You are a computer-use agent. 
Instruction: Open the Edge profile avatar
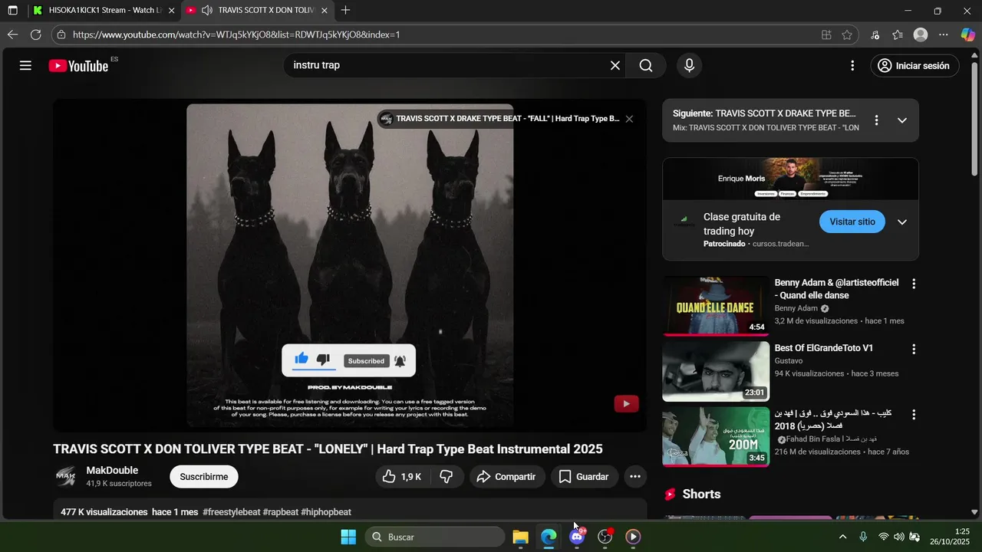[921, 34]
